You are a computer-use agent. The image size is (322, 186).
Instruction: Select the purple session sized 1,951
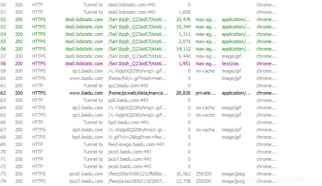click(138, 64)
